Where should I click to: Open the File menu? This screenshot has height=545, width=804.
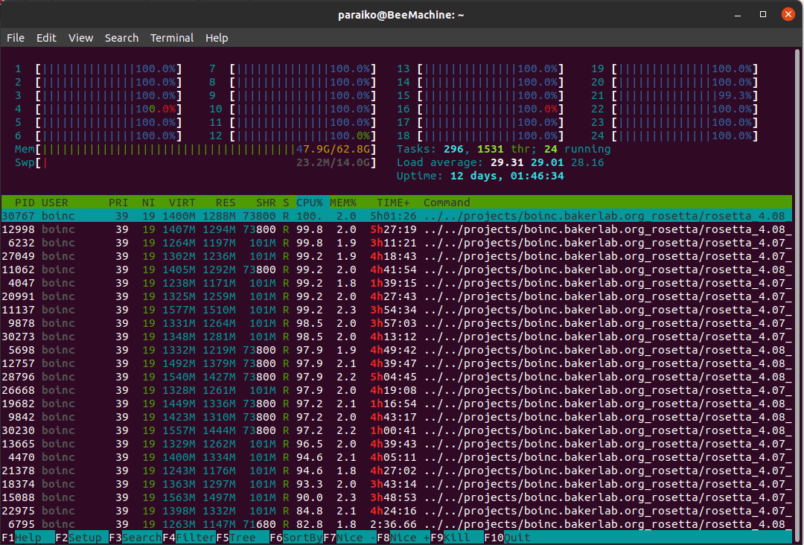(x=16, y=38)
